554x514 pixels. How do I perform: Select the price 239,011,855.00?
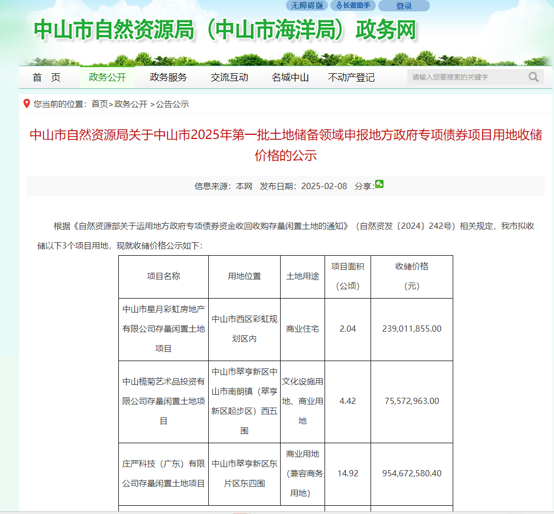(x=411, y=329)
